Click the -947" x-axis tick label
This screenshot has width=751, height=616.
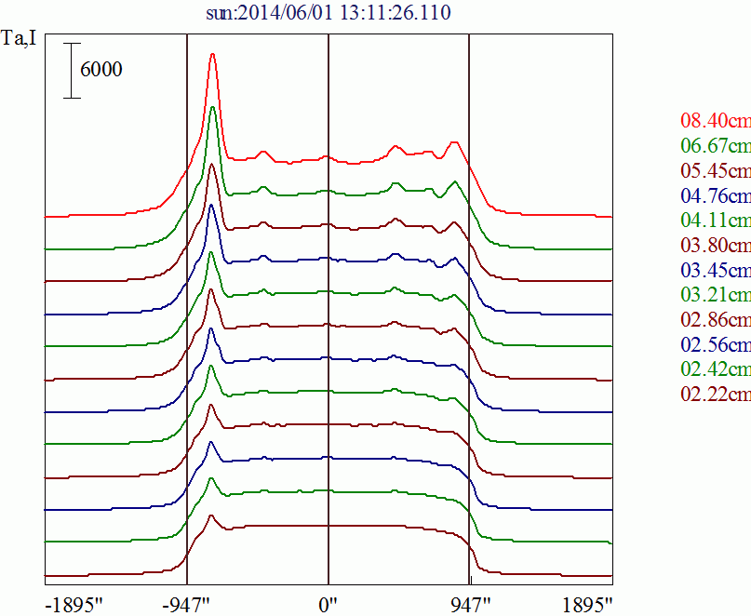pyautogui.click(x=186, y=606)
